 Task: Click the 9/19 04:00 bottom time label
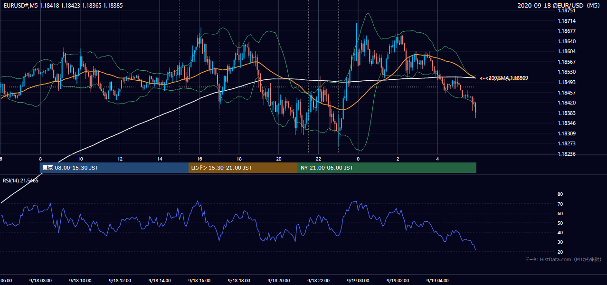[x=438, y=281]
